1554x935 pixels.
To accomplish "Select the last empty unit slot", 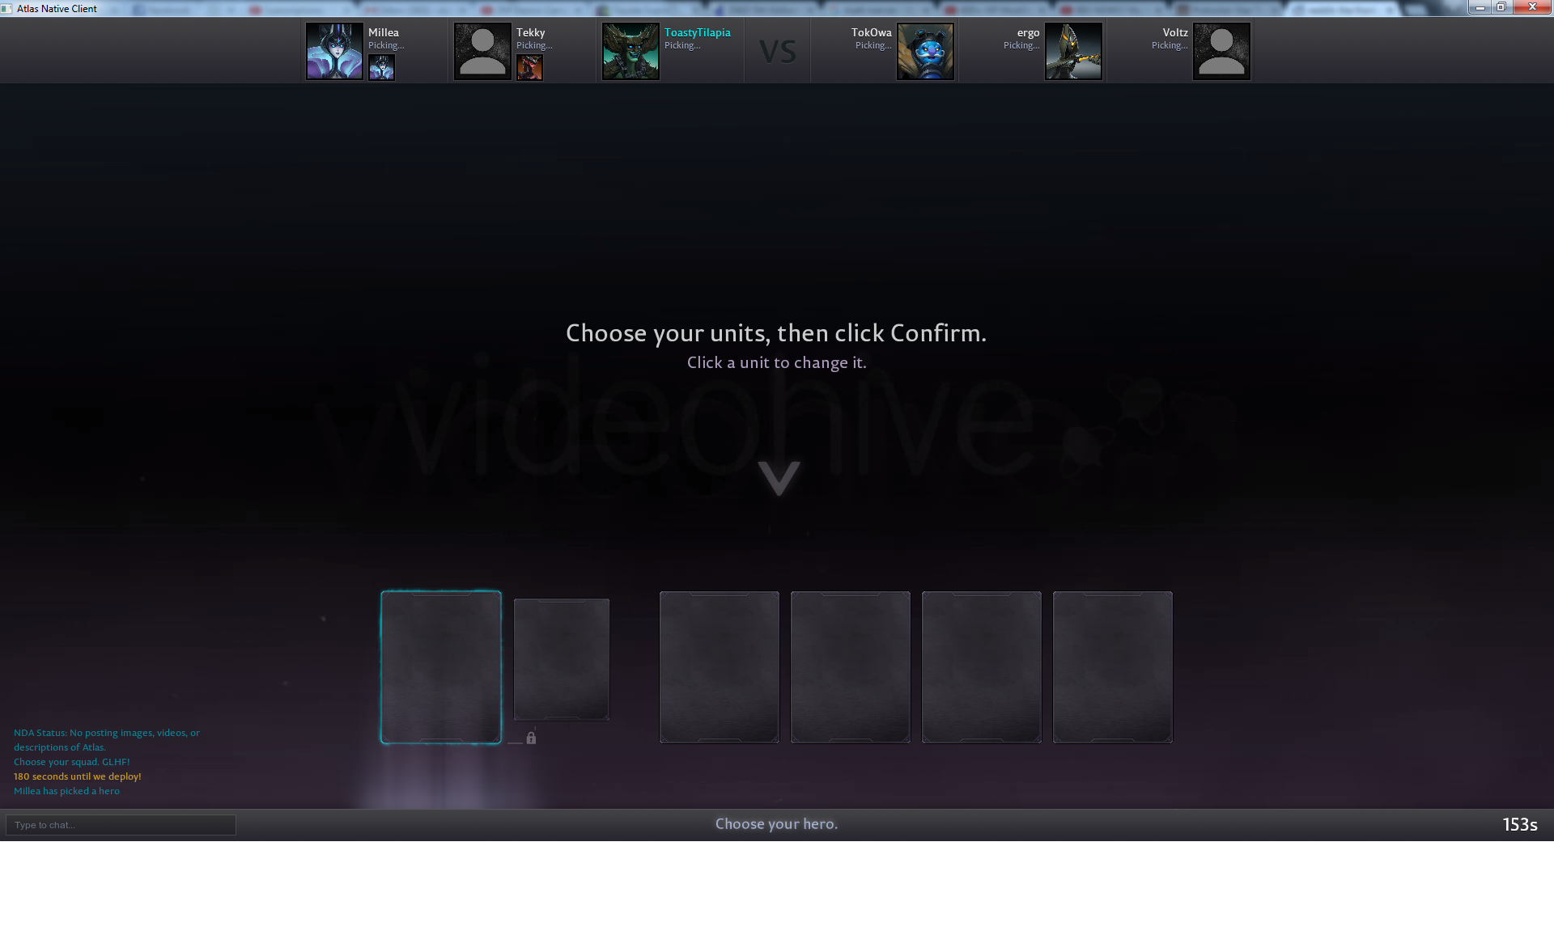I will [x=1112, y=666].
